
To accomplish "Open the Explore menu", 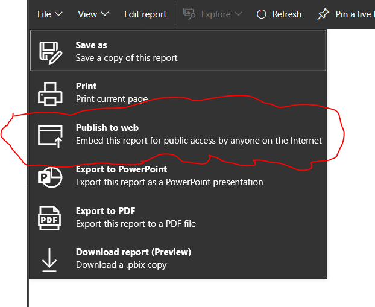I will tap(213, 14).
